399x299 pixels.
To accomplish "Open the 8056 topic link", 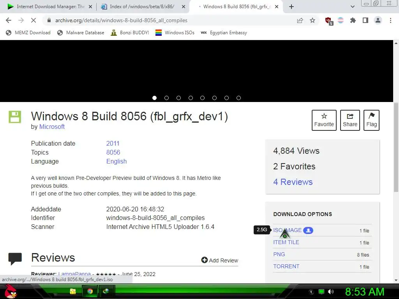I will (x=113, y=152).
